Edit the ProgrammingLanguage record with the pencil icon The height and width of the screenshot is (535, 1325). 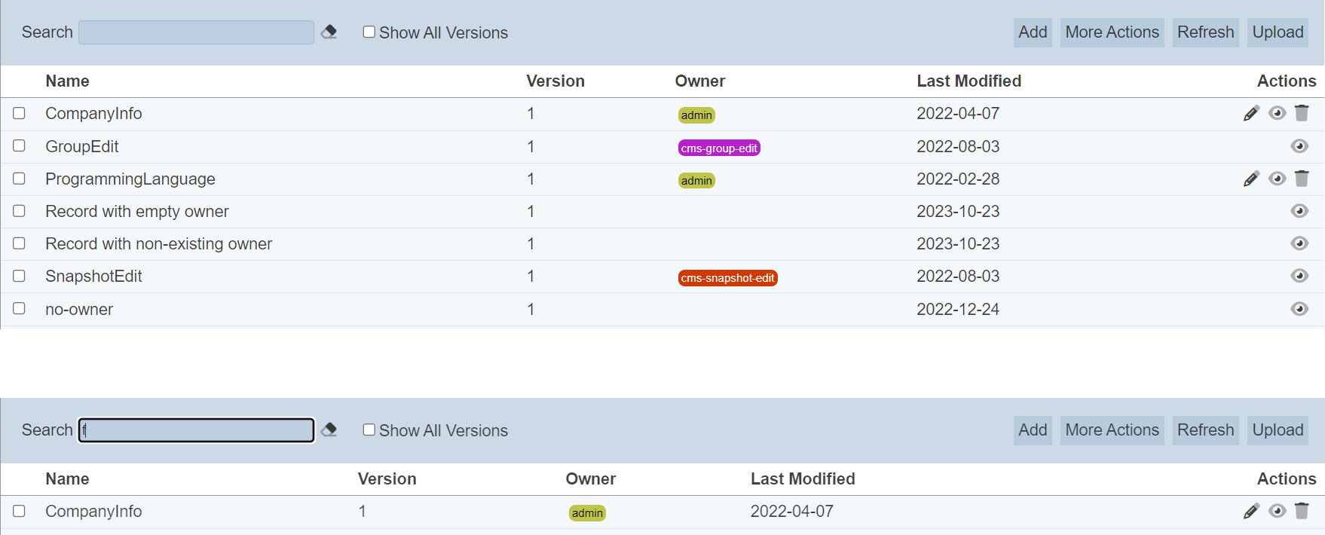click(x=1251, y=179)
